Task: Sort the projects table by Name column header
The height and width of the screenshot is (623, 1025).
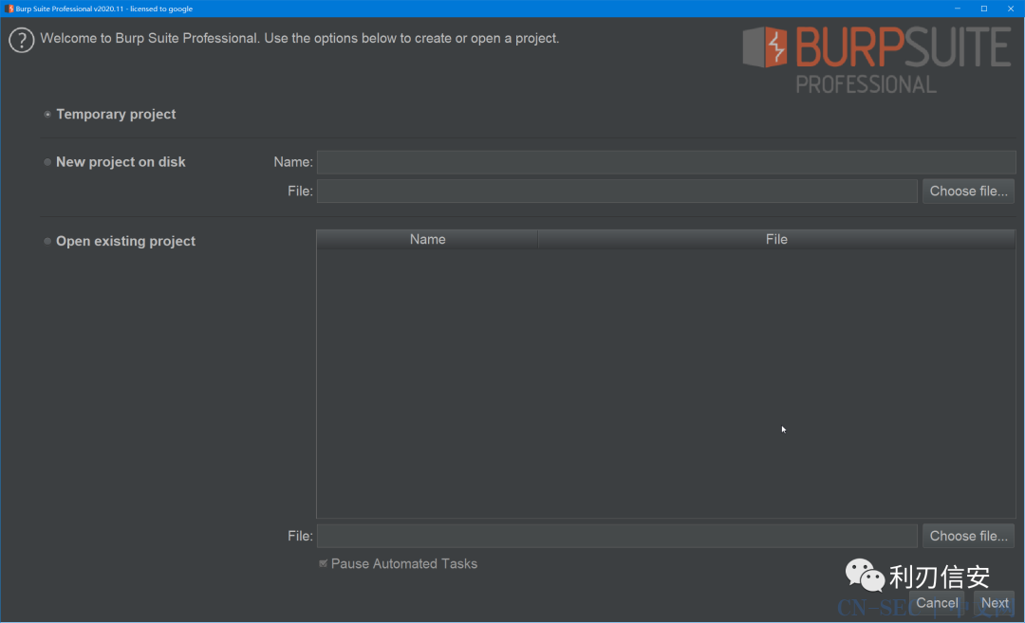Action: point(427,240)
